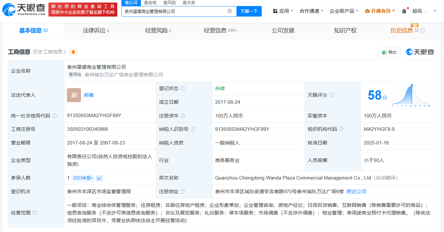Expand the 合作通道 dropdown

pyautogui.click(x=311, y=11)
